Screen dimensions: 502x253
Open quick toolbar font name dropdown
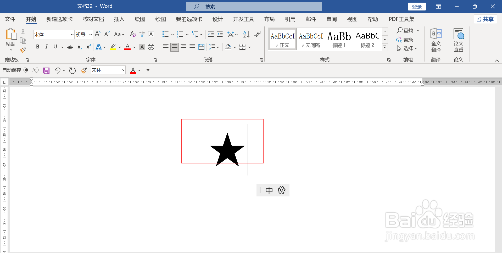(x=123, y=70)
